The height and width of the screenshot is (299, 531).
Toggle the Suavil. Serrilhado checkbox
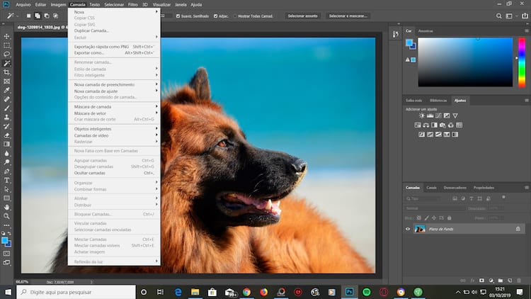click(x=178, y=16)
